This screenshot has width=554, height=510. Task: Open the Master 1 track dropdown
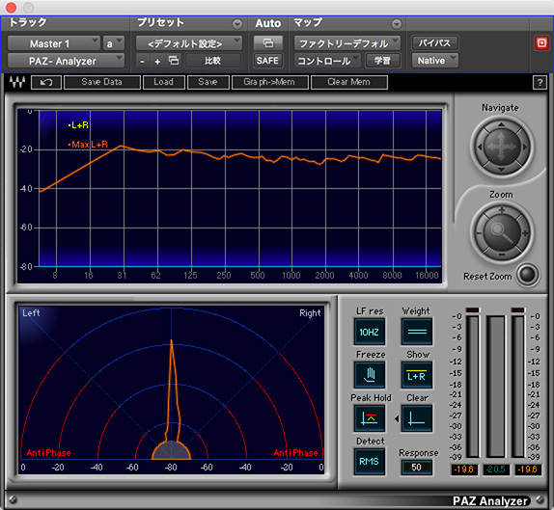click(54, 43)
